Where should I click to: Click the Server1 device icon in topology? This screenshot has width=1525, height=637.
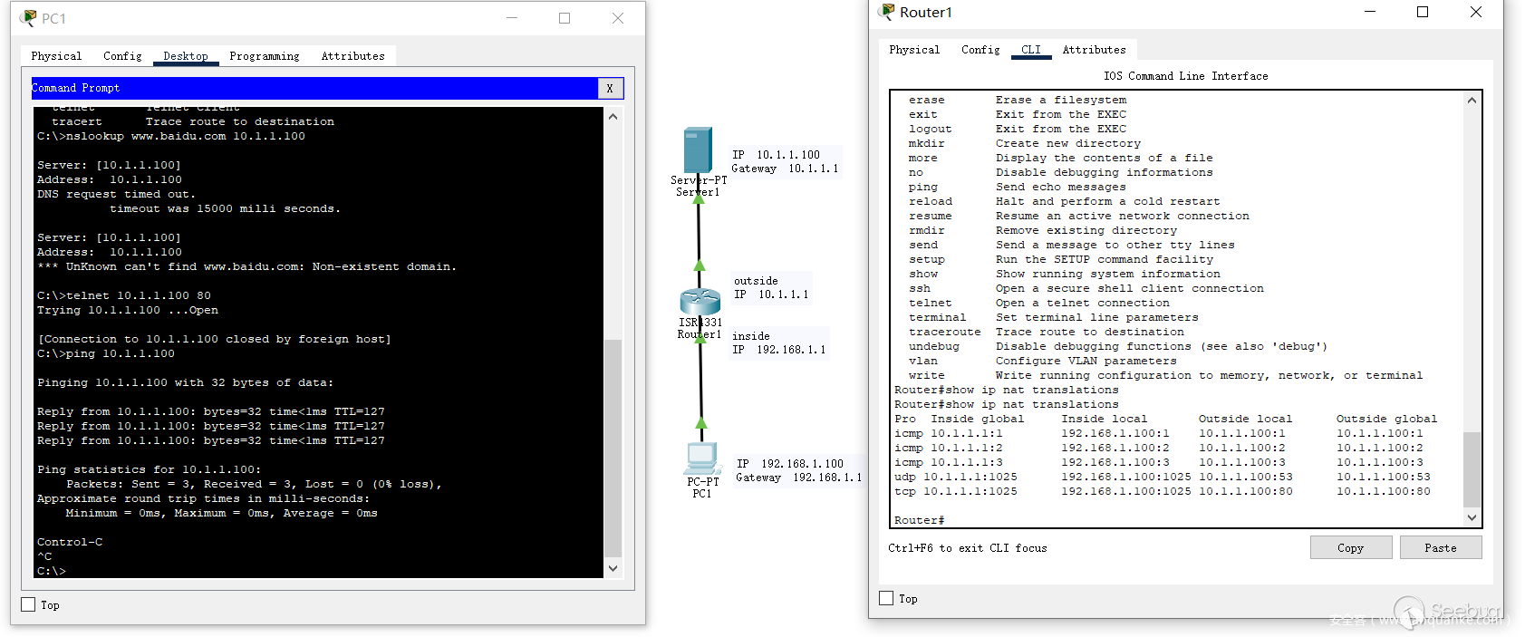(698, 150)
